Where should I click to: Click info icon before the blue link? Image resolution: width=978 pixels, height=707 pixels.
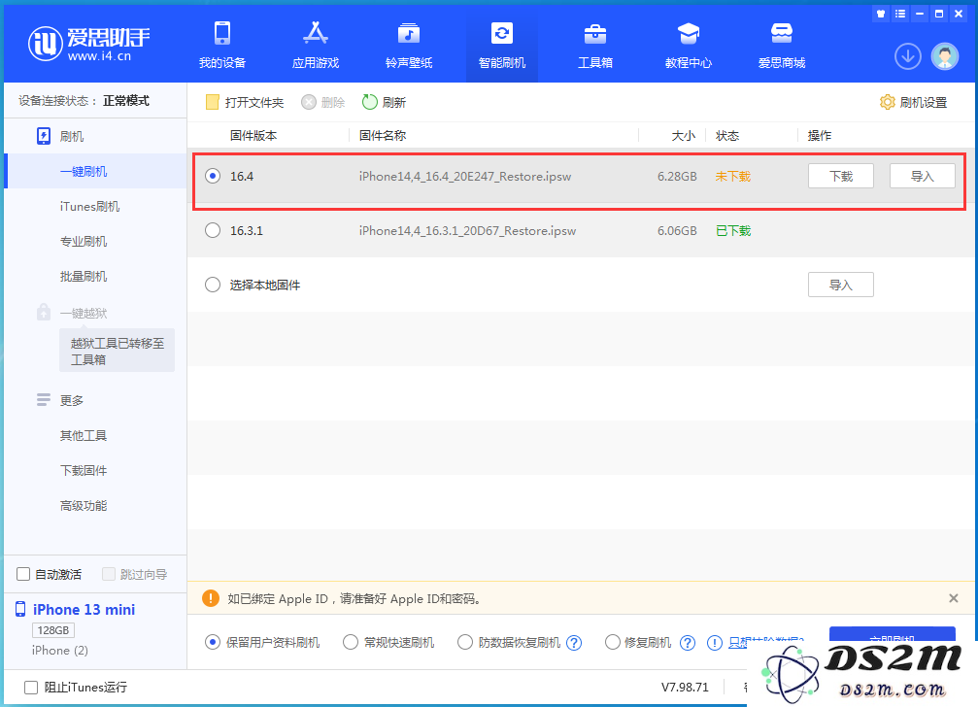pyautogui.click(x=715, y=643)
